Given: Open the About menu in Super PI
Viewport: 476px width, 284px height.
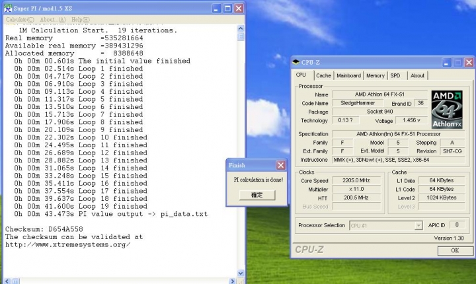Looking at the screenshot, I should coord(53,20).
